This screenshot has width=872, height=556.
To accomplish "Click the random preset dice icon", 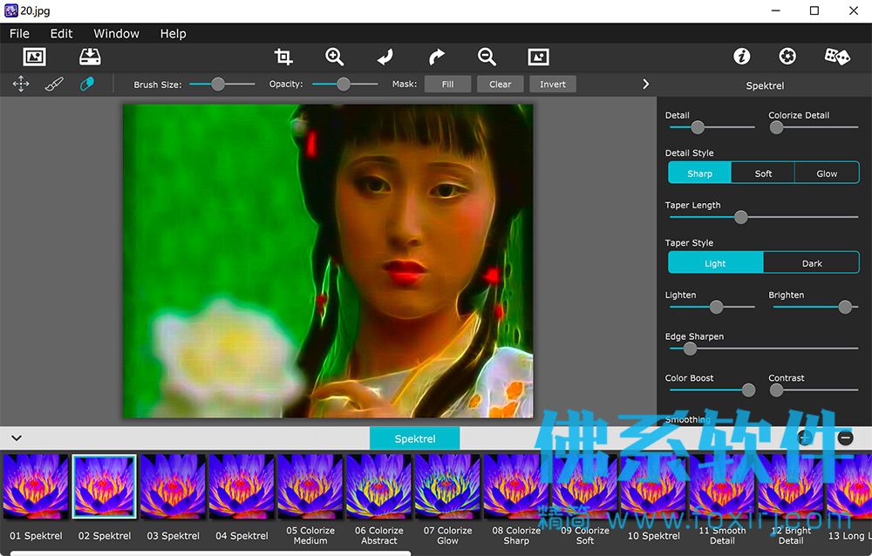I will click(836, 56).
